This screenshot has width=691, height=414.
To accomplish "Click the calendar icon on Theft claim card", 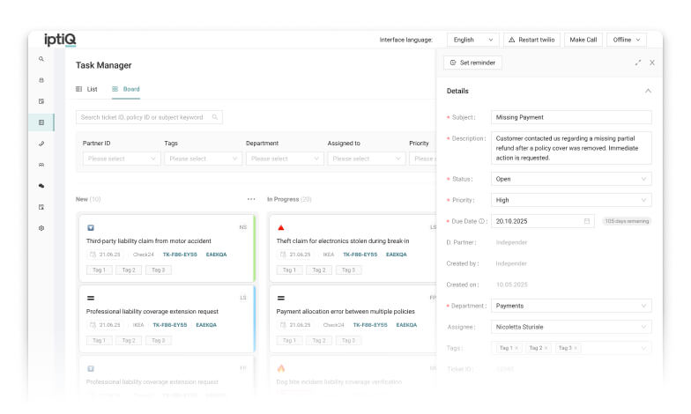I will 283,255.
